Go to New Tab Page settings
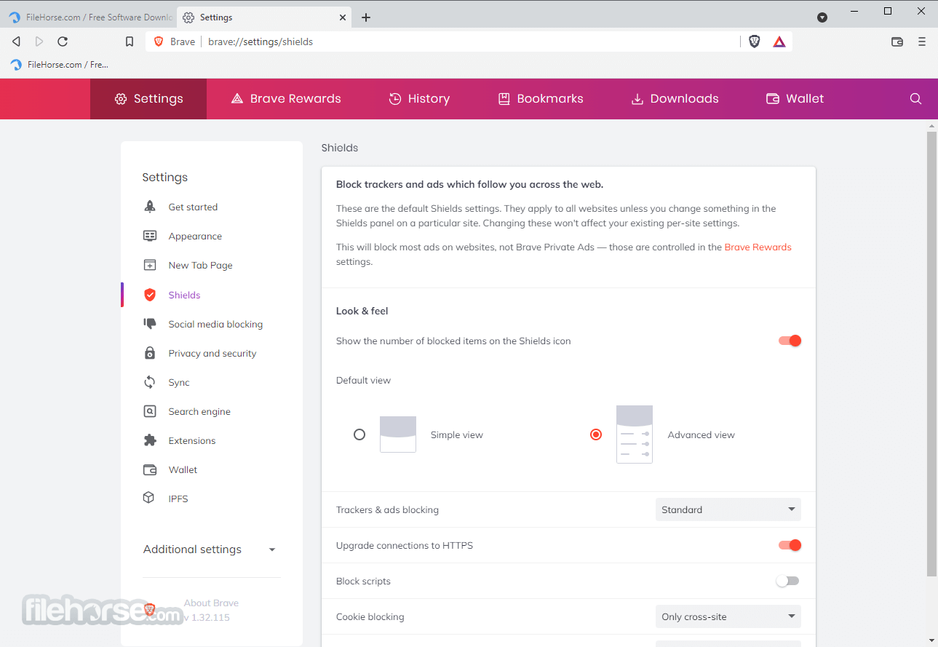This screenshot has height=647, width=938. point(201,265)
